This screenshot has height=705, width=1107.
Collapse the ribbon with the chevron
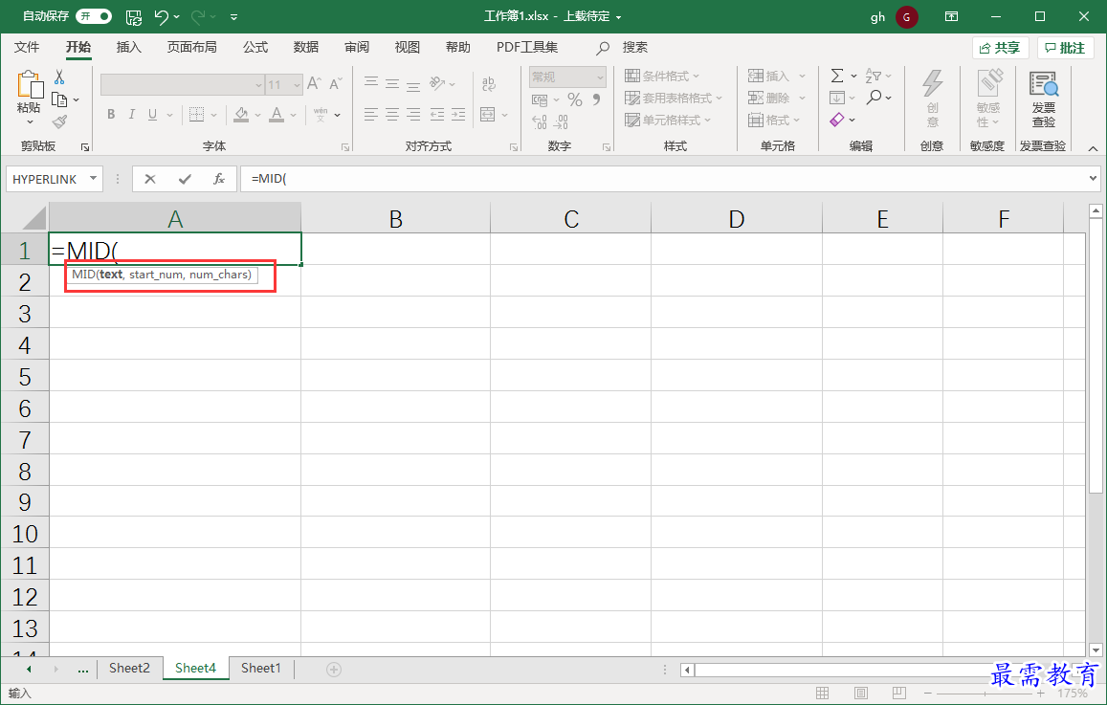1093,148
